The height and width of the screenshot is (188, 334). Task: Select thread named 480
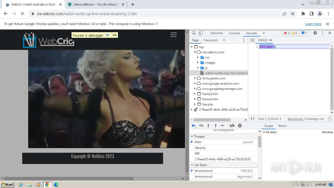[223, 154]
